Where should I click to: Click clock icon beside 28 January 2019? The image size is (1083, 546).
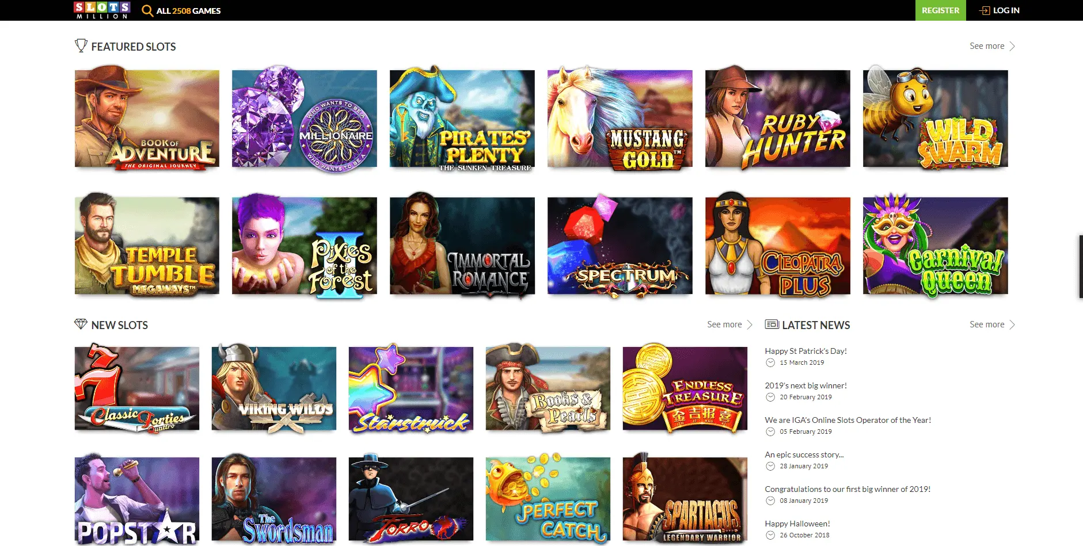[770, 466]
